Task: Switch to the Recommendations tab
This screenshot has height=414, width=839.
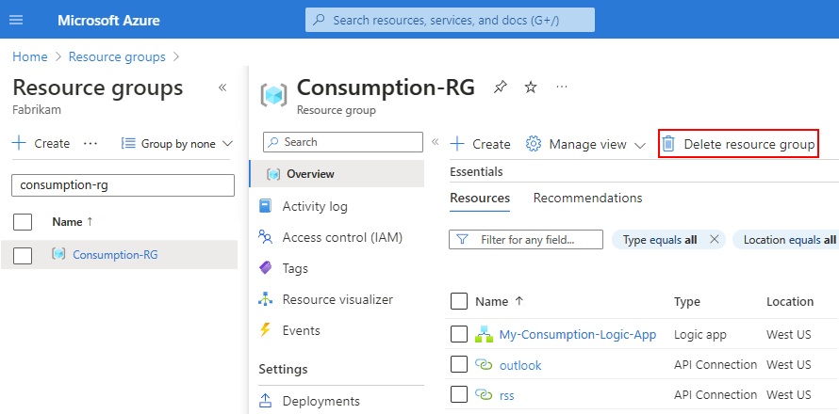Action: click(587, 199)
